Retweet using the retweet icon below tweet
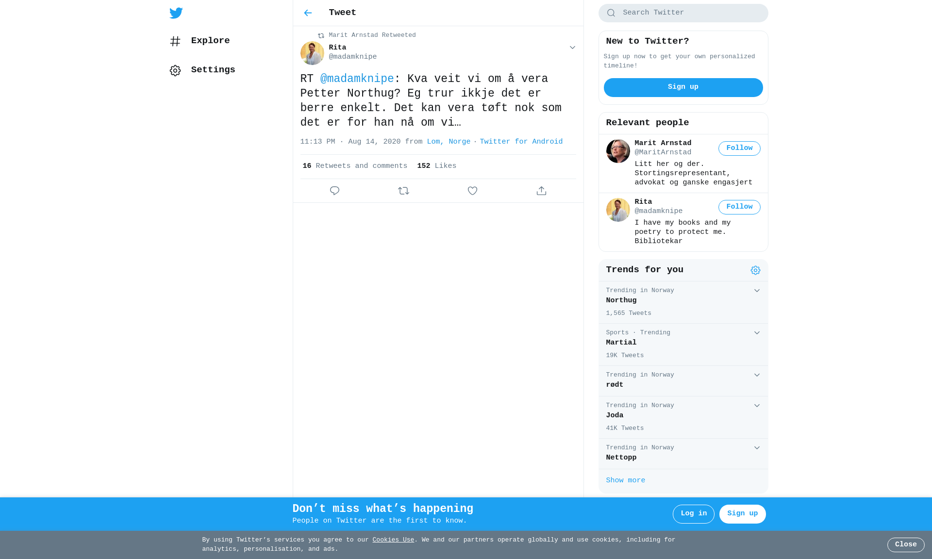This screenshot has width=932, height=559. point(403,191)
